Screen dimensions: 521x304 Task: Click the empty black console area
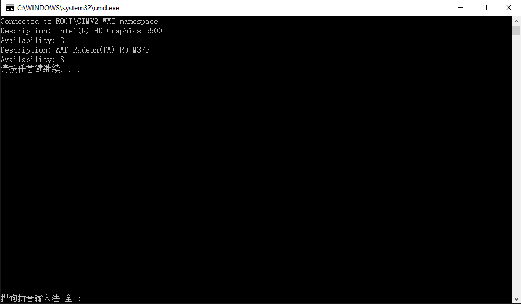256,182
